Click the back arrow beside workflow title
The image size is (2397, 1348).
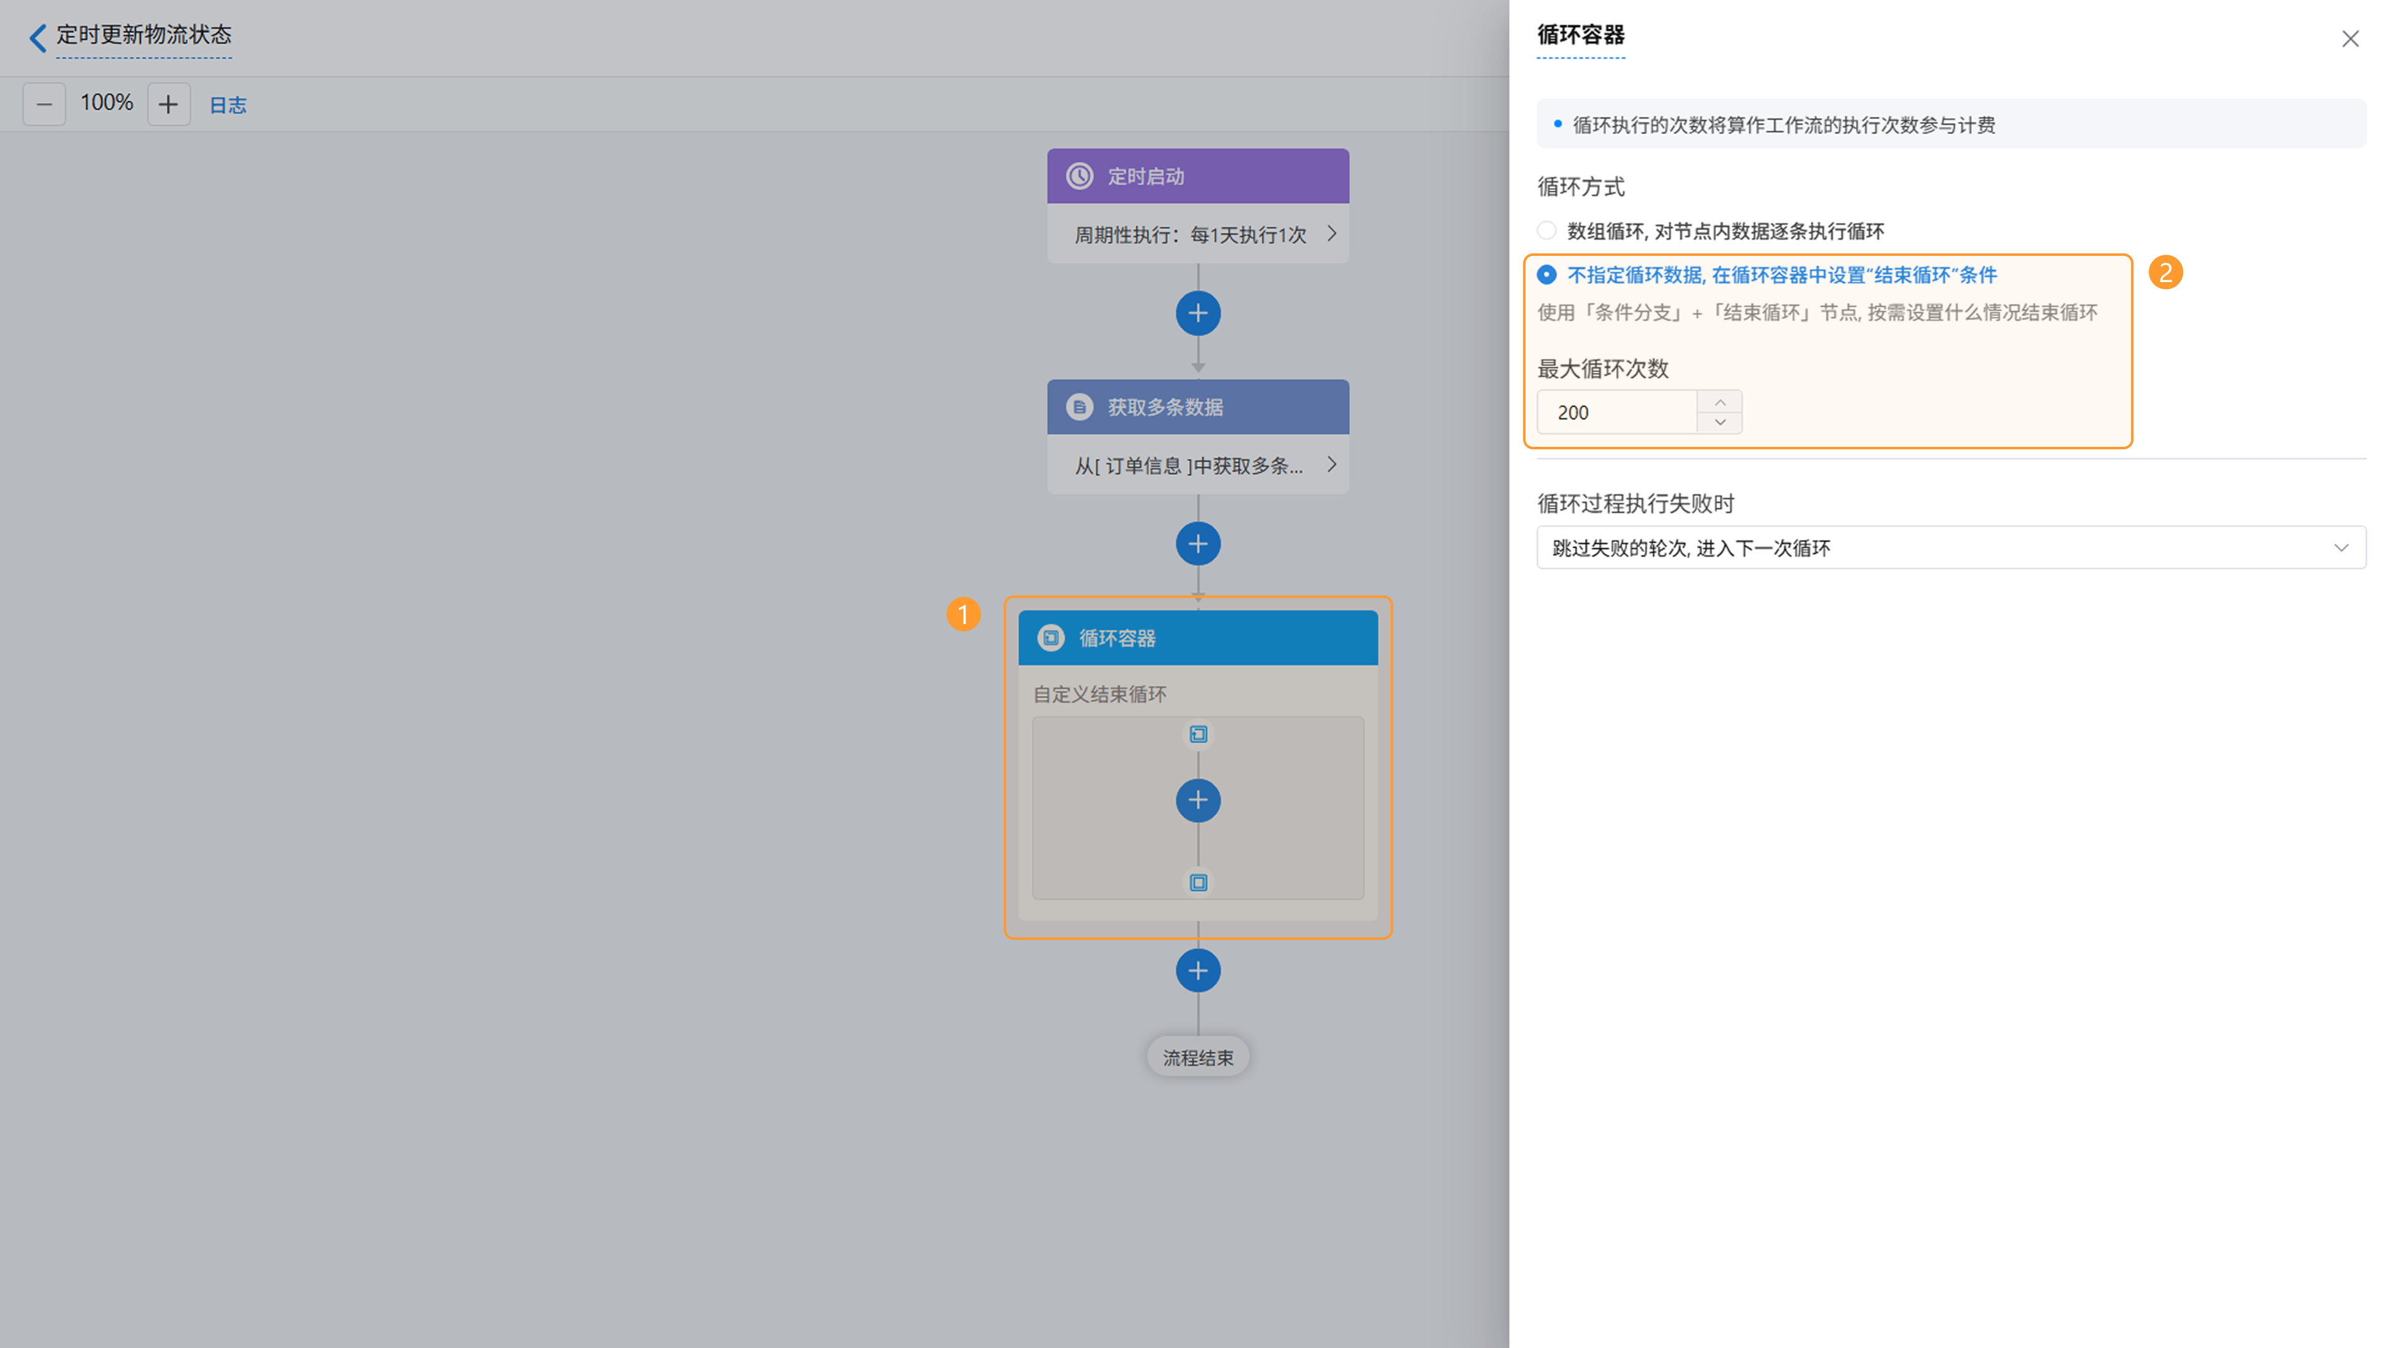(x=37, y=37)
